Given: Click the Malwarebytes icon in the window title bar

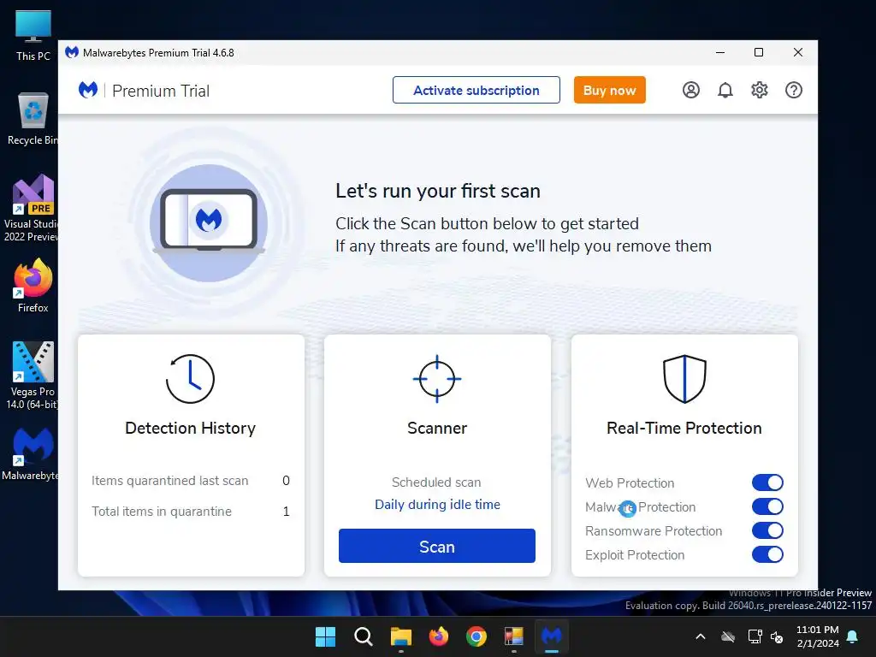Looking at the screenshot, I should click(x=72, y=52).
